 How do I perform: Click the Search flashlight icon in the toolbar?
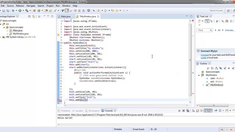point(55,11)
